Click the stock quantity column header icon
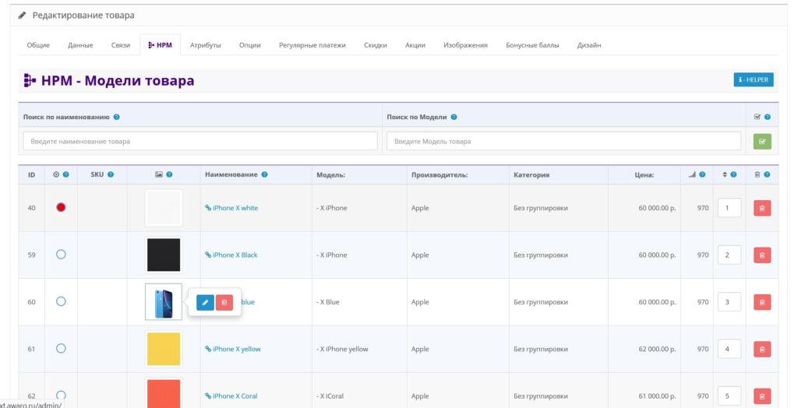798x408 pixels. (x=692, y=174)
